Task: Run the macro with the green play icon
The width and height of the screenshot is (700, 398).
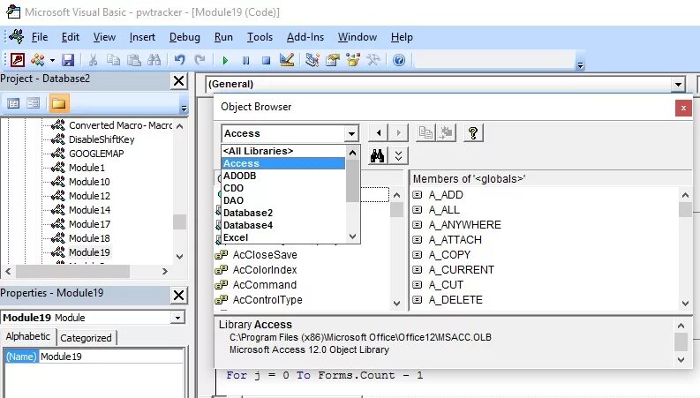Action: tap(225, 60)
